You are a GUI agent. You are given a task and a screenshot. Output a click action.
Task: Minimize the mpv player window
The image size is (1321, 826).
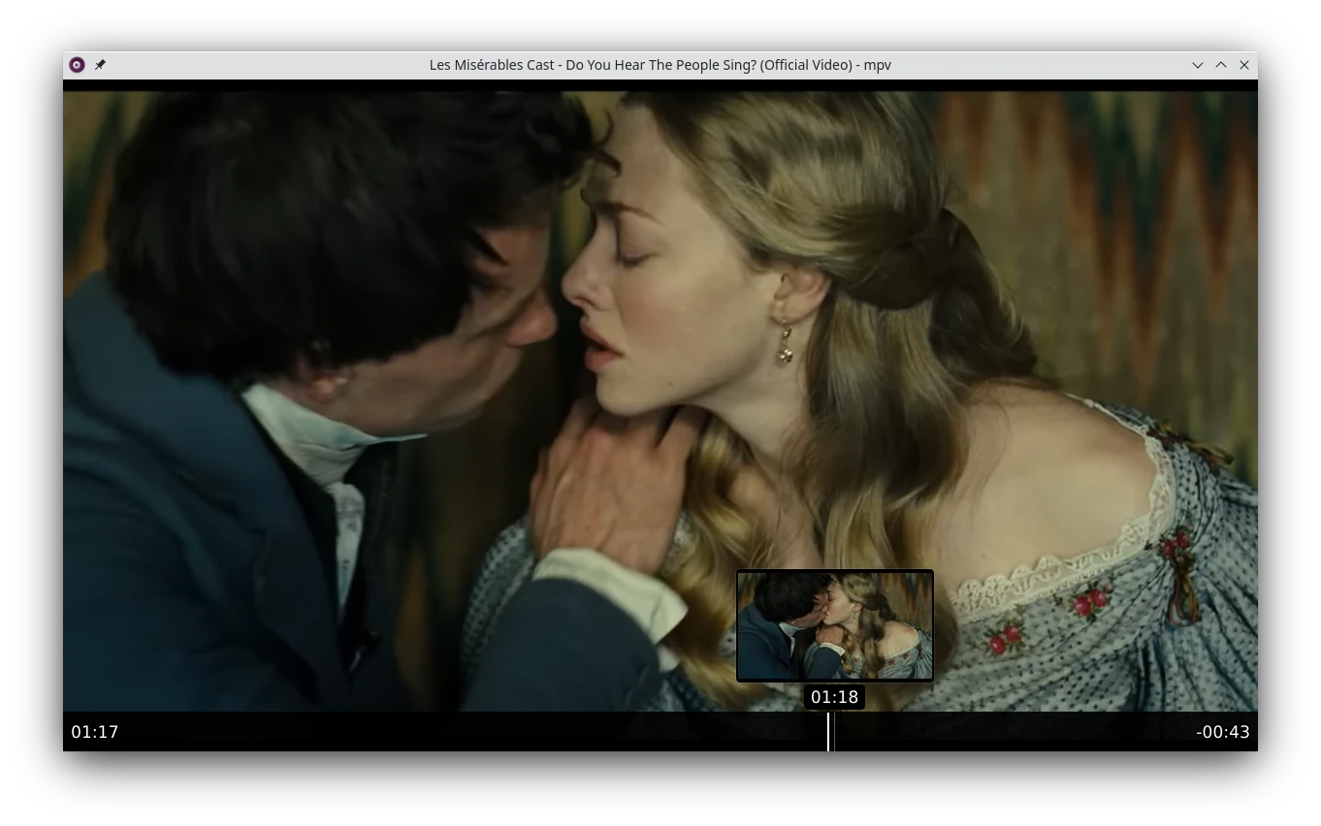(x=1198, y=65)
